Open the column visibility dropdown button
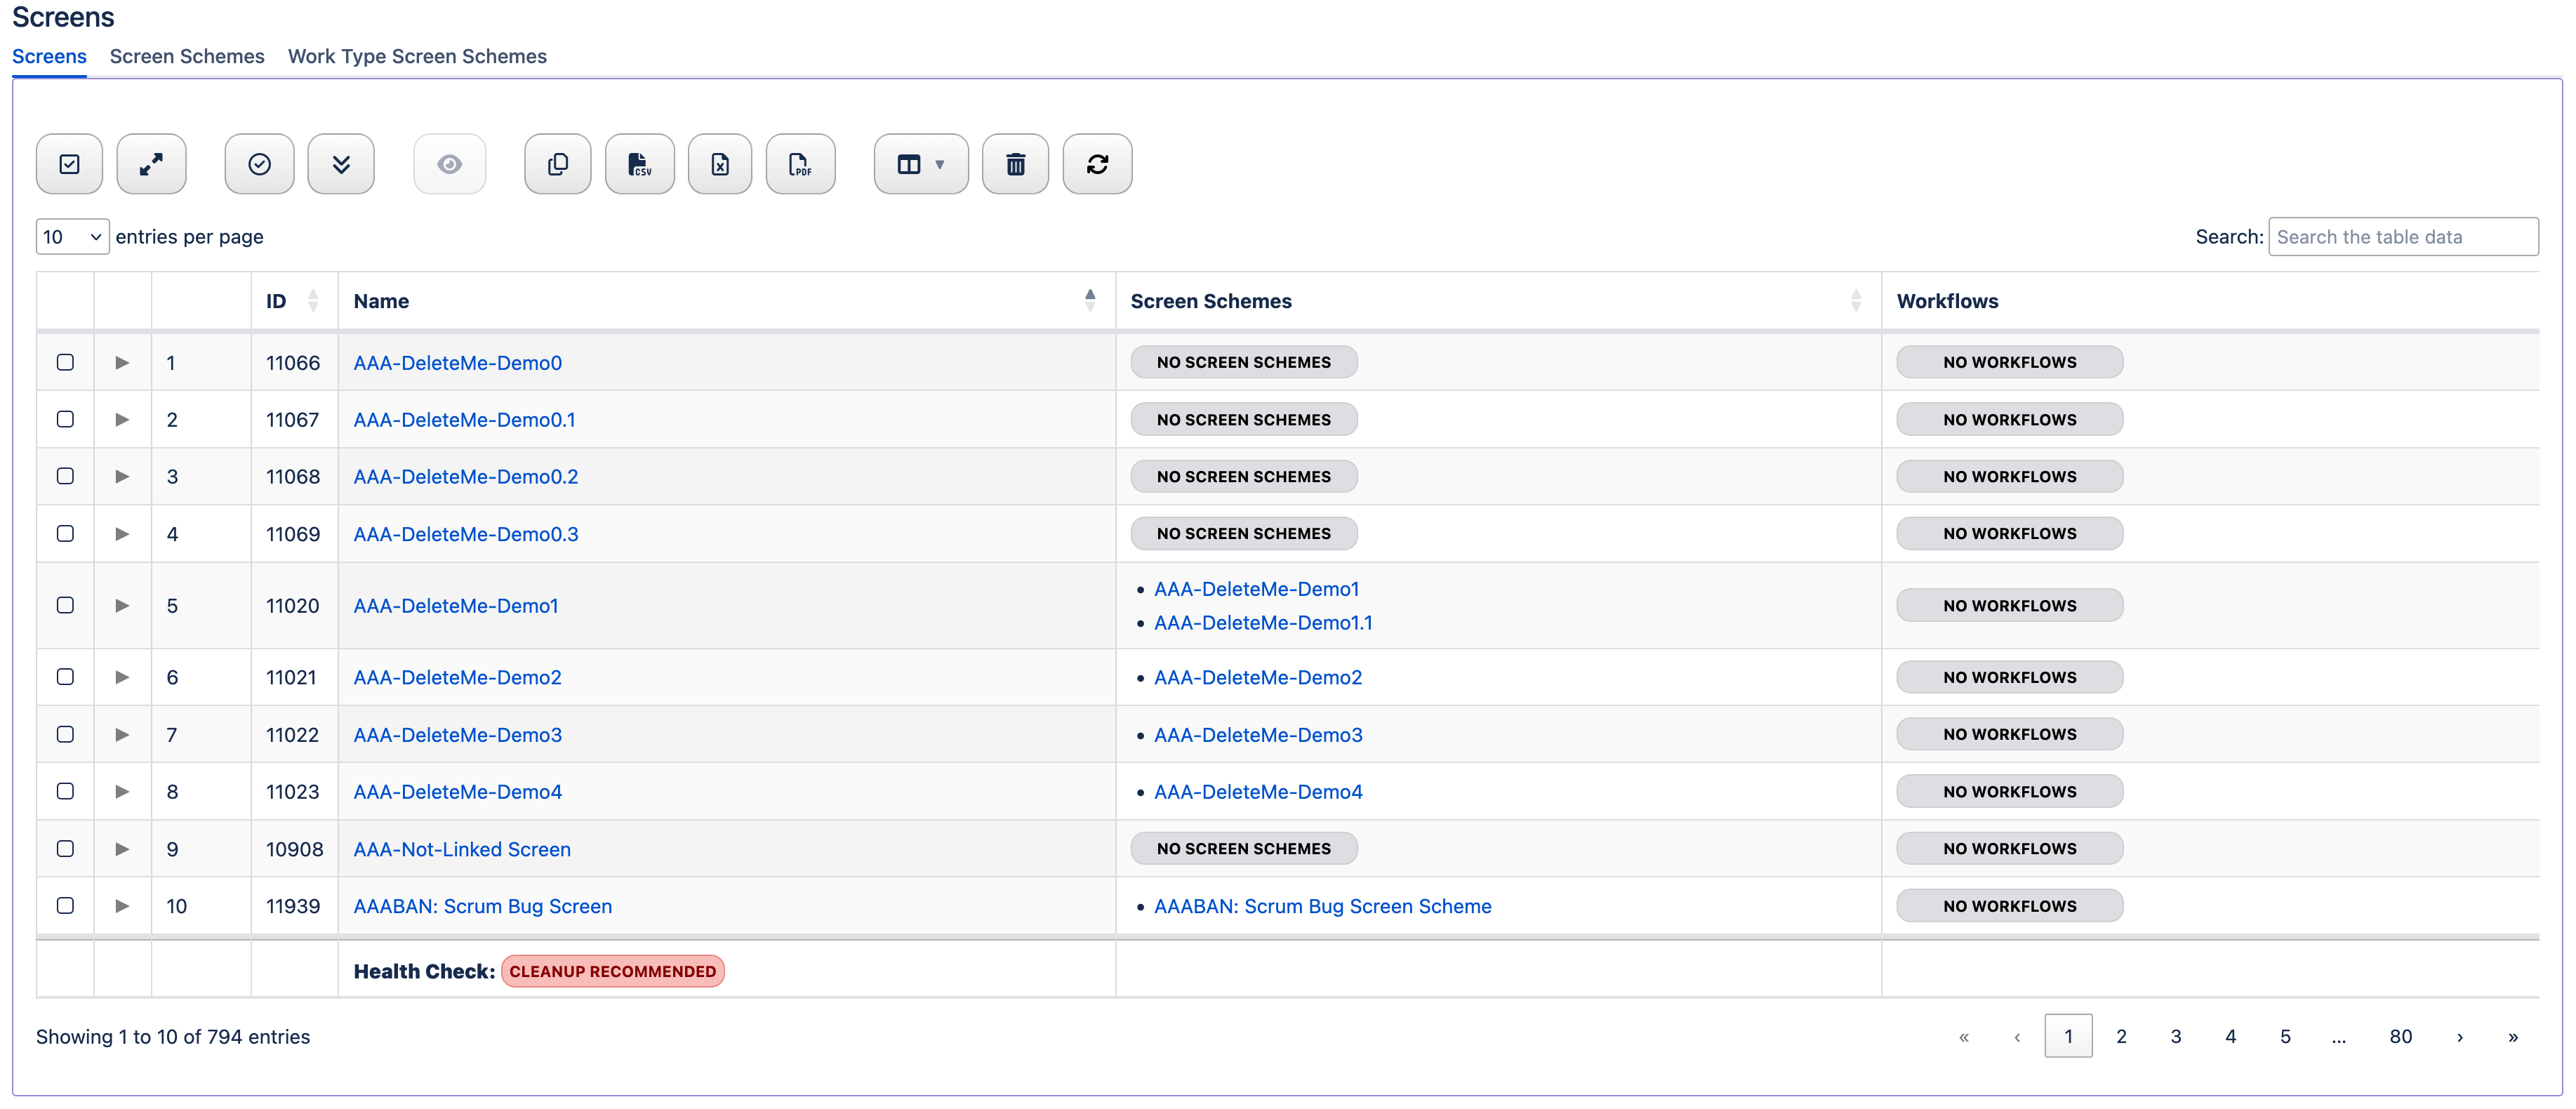The width and height of the screenshot is (2576, 1109). [920, 164]
